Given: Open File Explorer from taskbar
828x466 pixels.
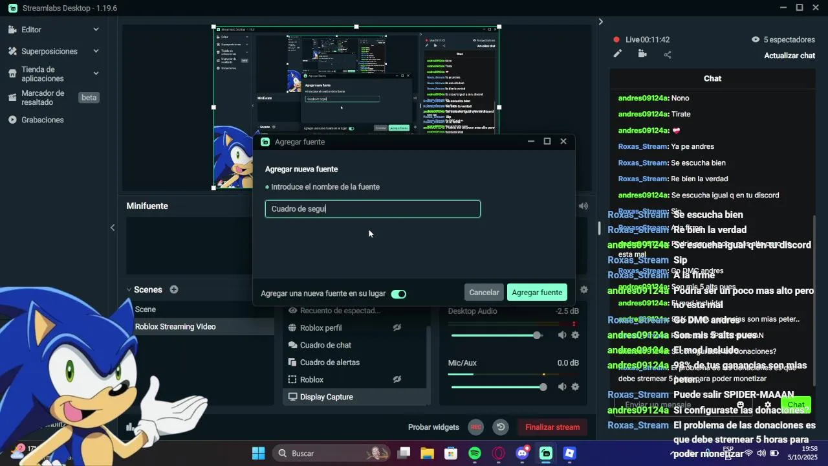Looking at the screenshot, I should pyautogui.click(x=427, y=453).
